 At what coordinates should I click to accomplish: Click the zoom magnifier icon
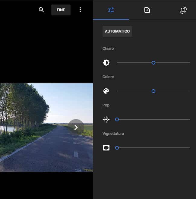[42, 10]
